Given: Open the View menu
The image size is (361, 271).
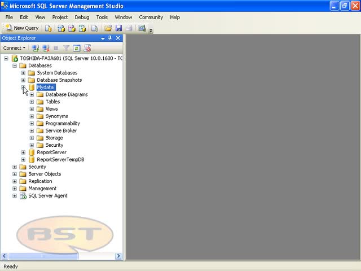Looking at the screenshot, I should (x=40, y=18).
